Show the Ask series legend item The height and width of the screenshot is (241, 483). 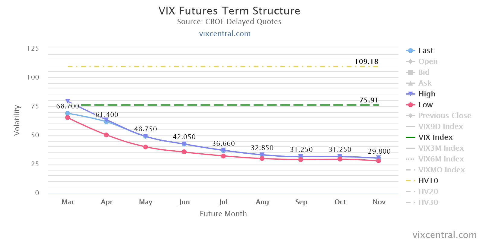[425, 83]
